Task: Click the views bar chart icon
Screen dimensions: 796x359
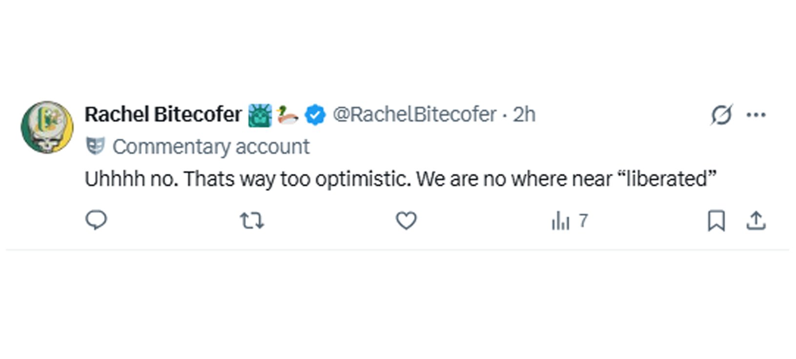Action: point(560,222)
